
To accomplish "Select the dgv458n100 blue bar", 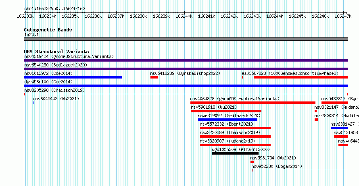I will (x=186, y=86).
